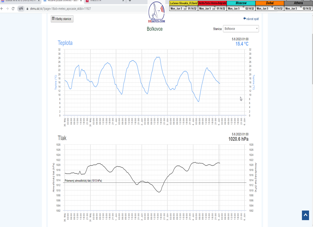Click the Moscow clock panel
313x227 pixels.
click(x=241, y=6)
